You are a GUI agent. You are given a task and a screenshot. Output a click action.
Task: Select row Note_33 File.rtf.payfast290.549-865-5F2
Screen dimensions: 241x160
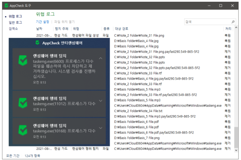155,95
